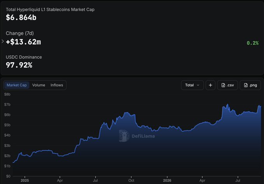Viewport: 264px width, 184px height.
Task: Click the plus add-chart button
Action: [210, 85]
